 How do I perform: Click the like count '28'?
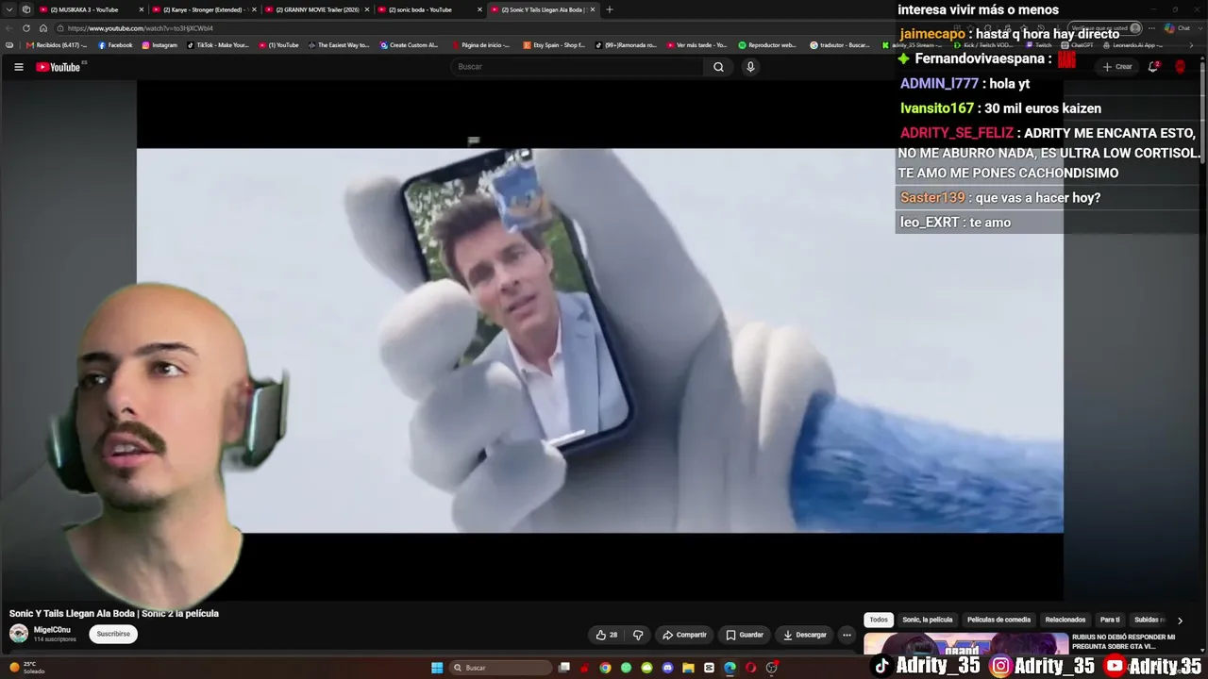click(x=613, y=635)
